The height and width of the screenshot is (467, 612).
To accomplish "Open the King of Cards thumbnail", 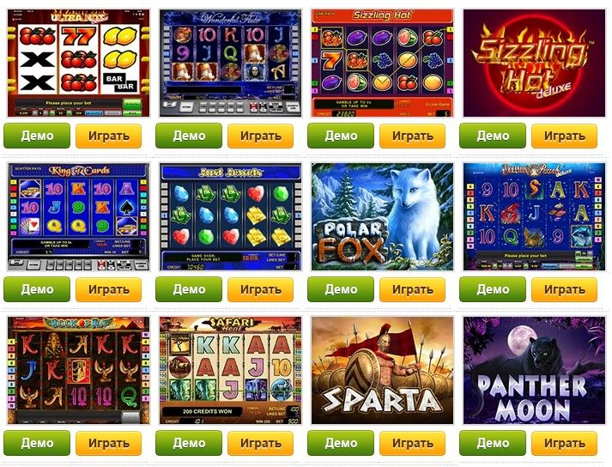I will tap(78, 216).
